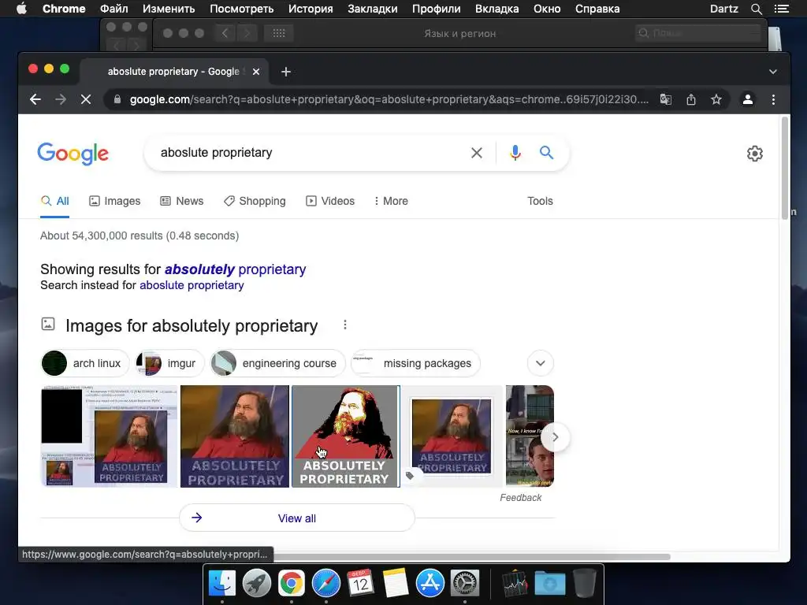Image resolution: width=807 pixels, height=605 pixels.
Task: Expand the tab search chevron
Action: (772, 72)
